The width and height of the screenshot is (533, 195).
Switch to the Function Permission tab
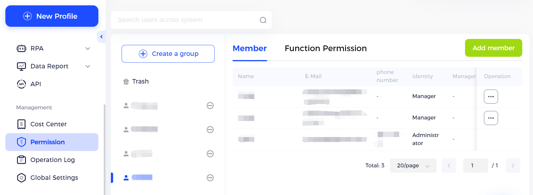tap(326, 48)
